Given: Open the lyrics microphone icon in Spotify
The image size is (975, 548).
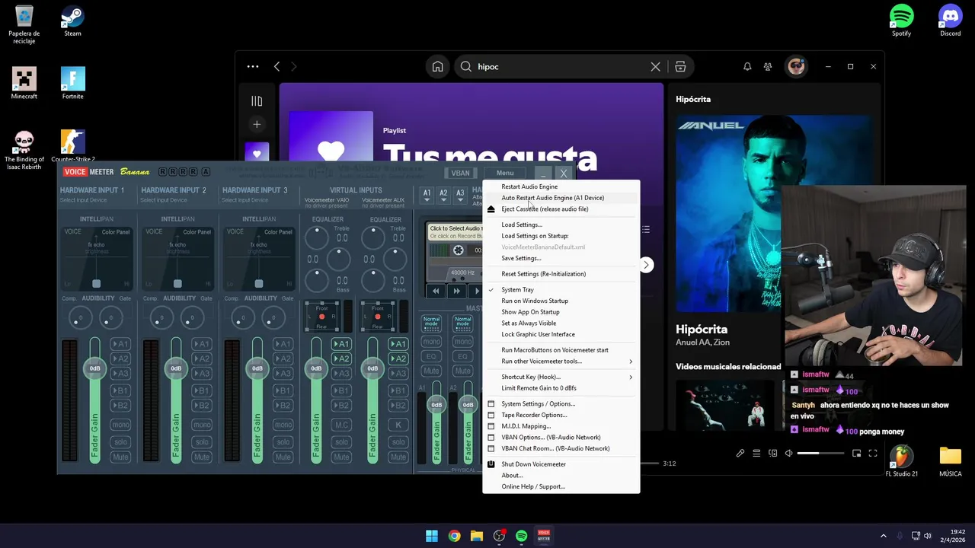Looking at the screenshot, I should coord(740,453).
